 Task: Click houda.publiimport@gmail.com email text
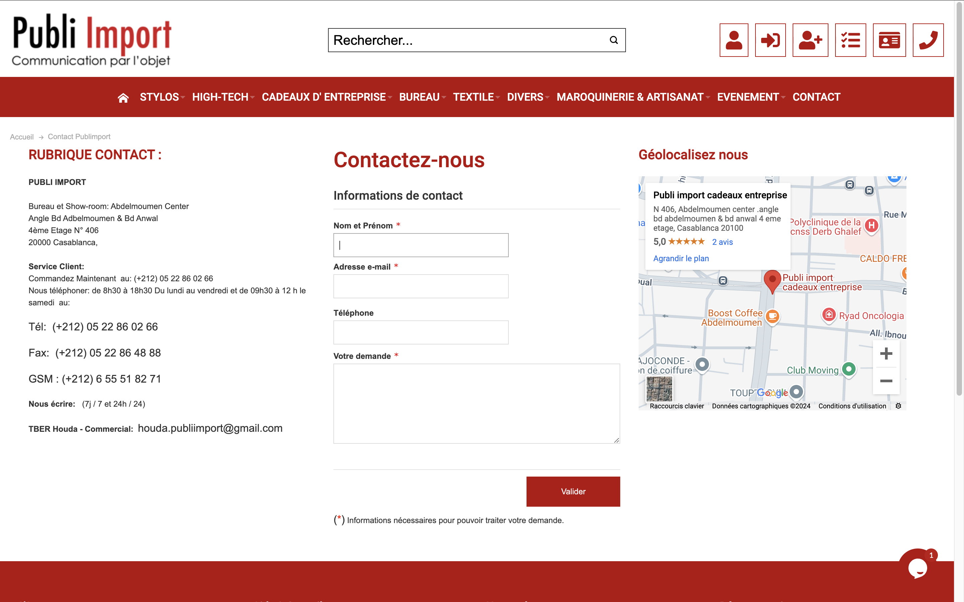tap(210, 428)
